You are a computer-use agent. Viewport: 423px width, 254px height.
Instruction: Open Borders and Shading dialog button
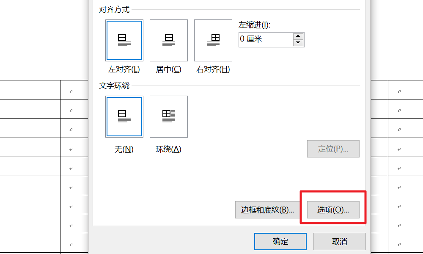(267, 210)
